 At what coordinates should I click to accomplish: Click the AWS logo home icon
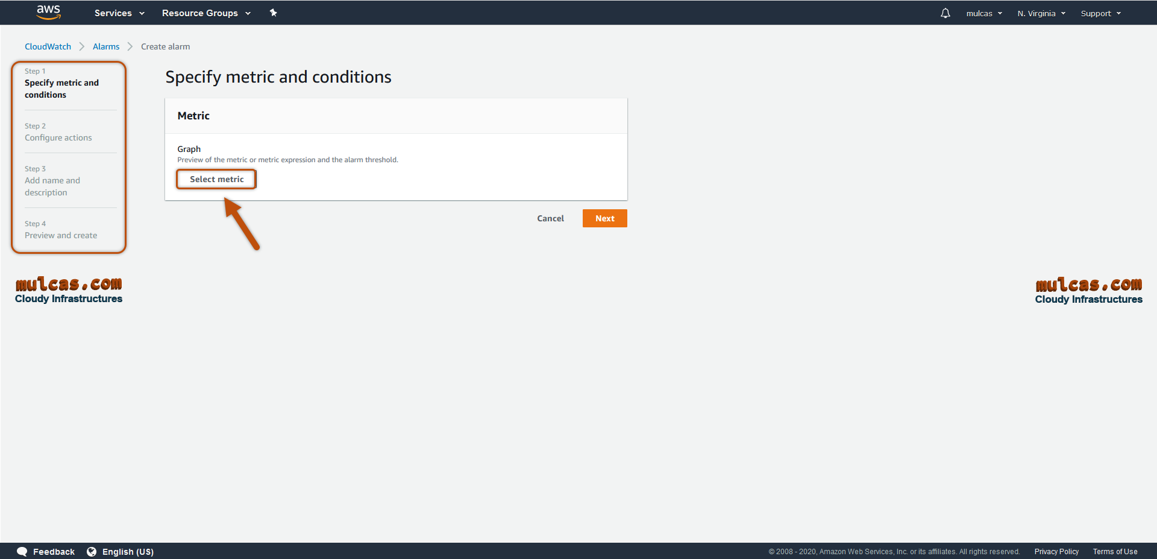coord(48,12)
